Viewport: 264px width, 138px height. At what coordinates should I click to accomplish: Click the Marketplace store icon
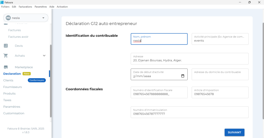pyautogui.click(x=6, y=67)
